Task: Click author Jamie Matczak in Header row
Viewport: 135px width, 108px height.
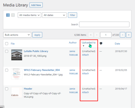Action: (73, 90)
